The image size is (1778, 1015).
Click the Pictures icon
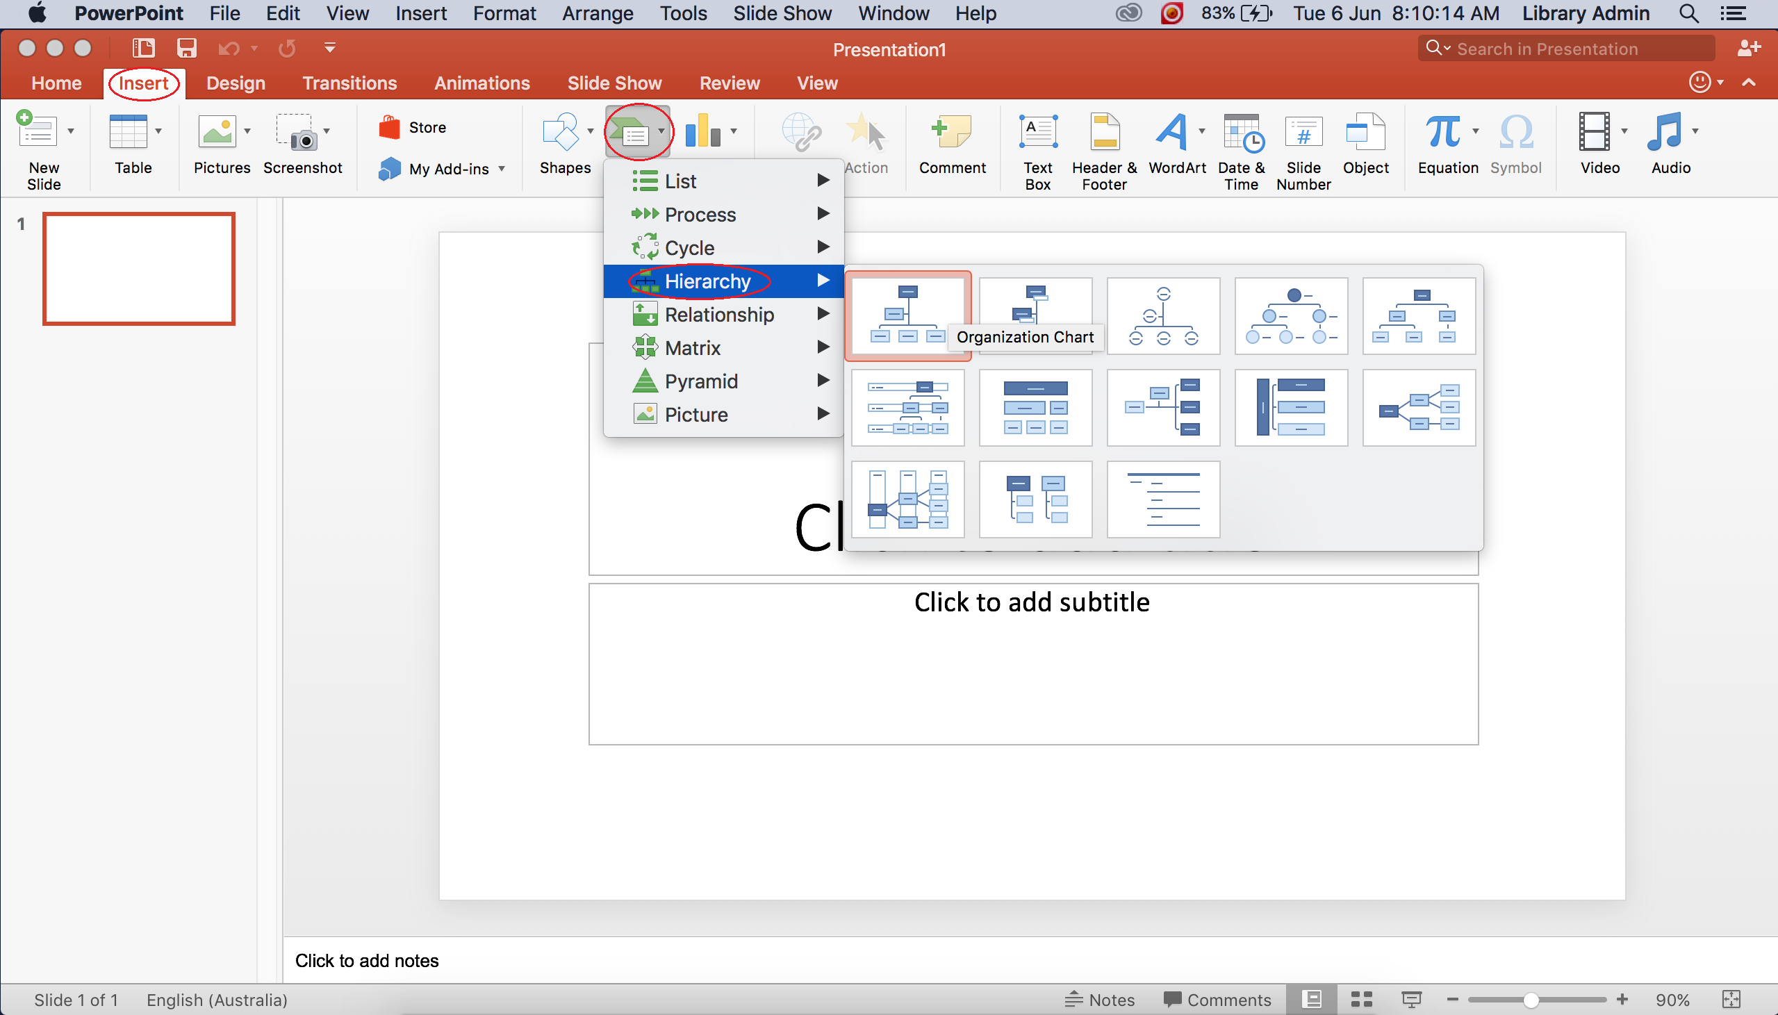pyautogui.click(x=217, y=131)
